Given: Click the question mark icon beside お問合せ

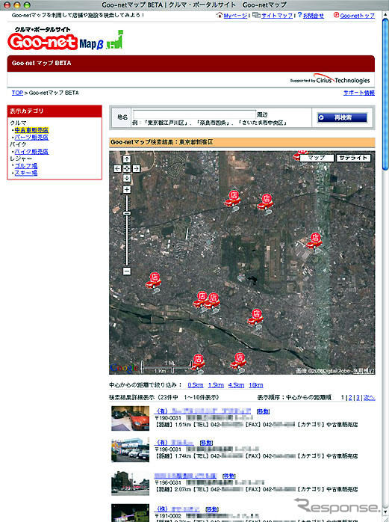Looking at the screenshot, I should (299, 15).
